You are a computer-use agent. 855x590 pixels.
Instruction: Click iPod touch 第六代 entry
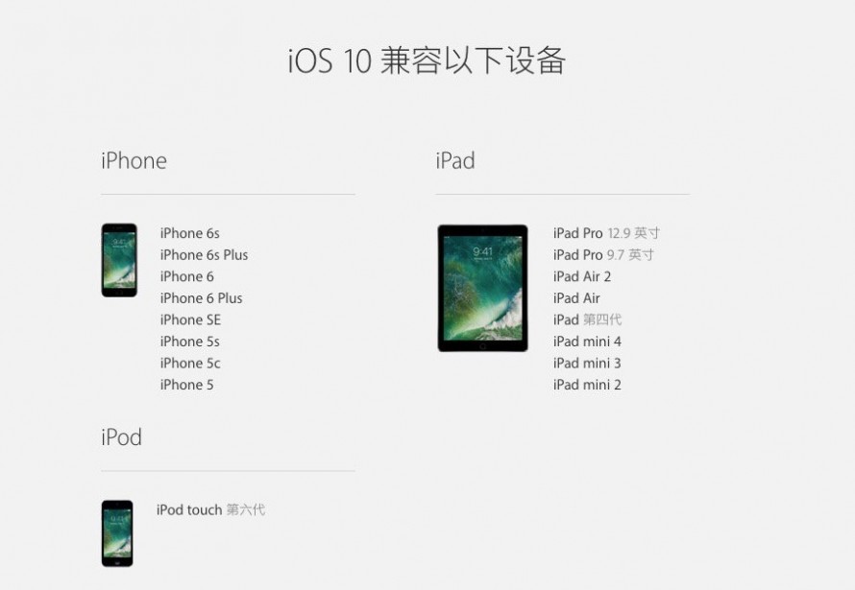point(210,510)
